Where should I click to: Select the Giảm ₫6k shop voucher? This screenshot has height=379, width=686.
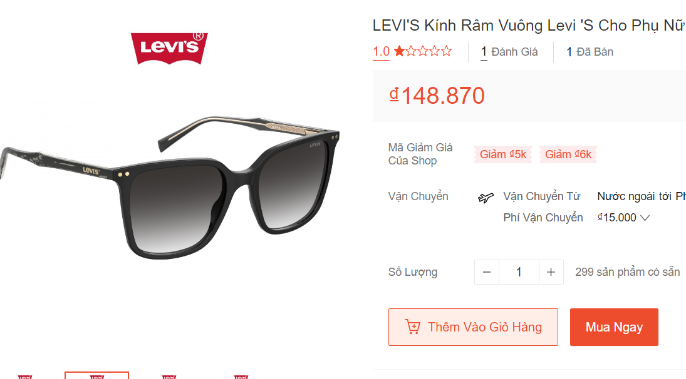coord(568,154)
